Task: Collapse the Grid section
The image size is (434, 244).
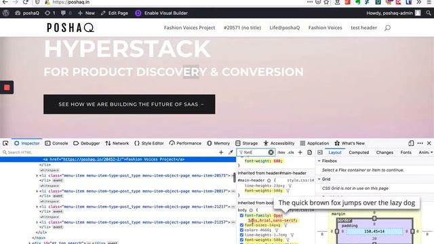Action: (319, 179)
